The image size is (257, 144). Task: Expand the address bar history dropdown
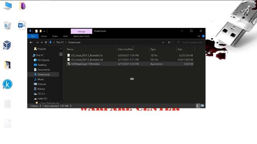[163, 42]
